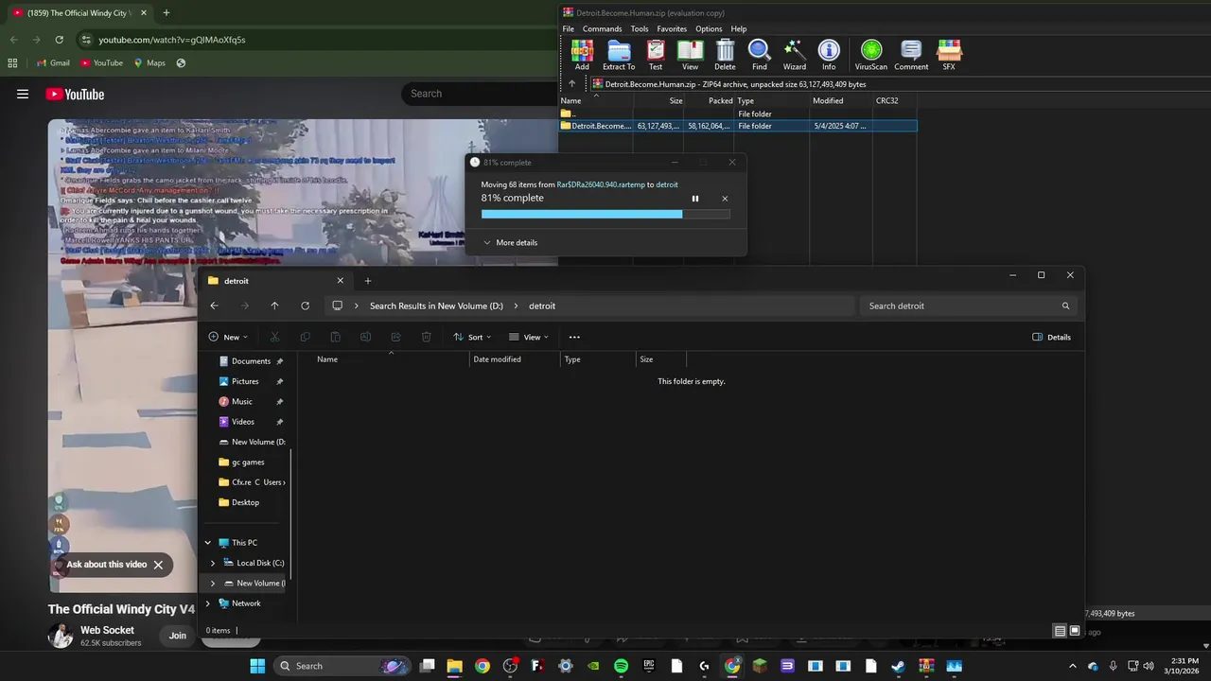
Task: Click the File Explorer navigation pane scrollbar
Action: [x=291, y=515]
